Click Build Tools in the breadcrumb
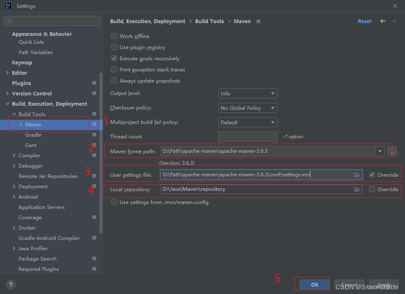 pos(210,21)
